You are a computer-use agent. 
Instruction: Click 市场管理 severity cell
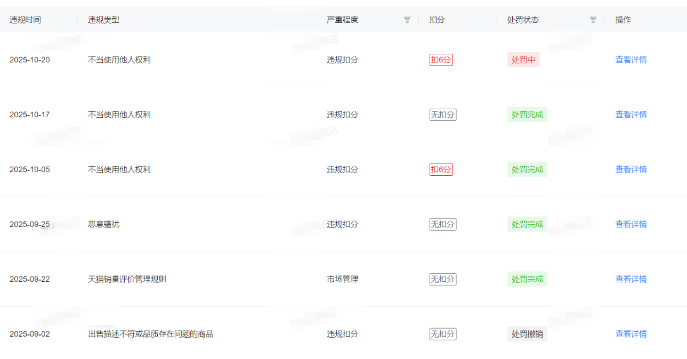[x=342, y=280]
